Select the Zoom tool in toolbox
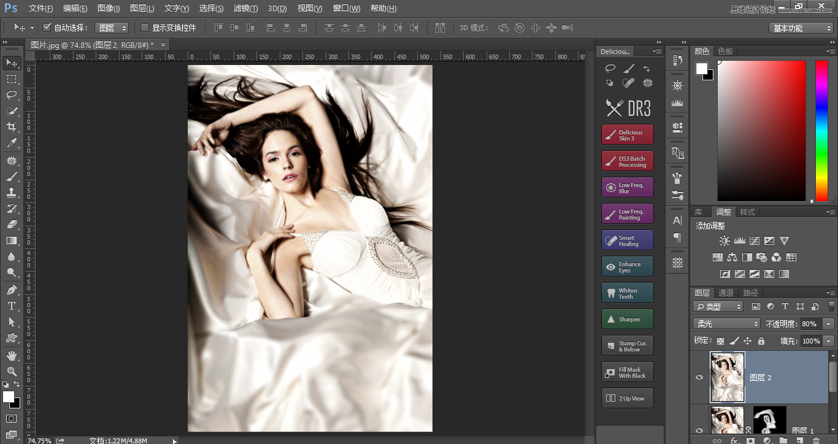838x444 pixels. pos(12,371)
